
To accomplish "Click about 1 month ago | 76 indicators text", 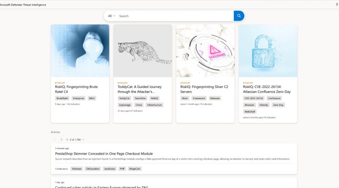I will pyautogui.click(x=196, y=104).
